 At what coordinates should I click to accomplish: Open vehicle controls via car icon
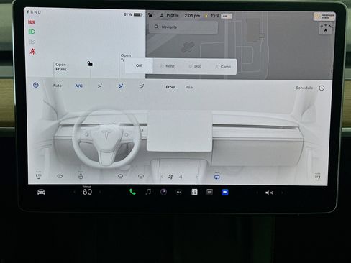[x=41, y=192]
